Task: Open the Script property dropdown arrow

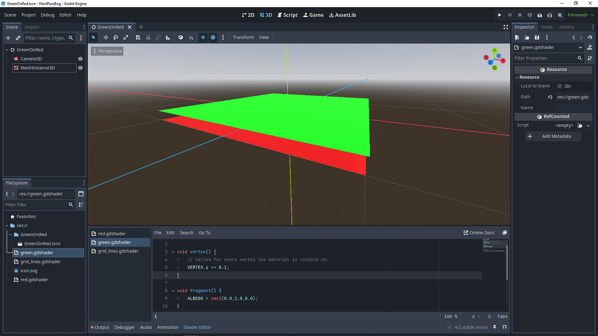Action: [x=588, y=126]
